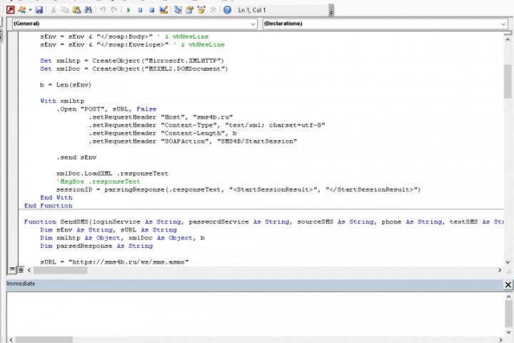Click the 'Set xmlhttp = CreateObject' line

[x=132, y=61]
